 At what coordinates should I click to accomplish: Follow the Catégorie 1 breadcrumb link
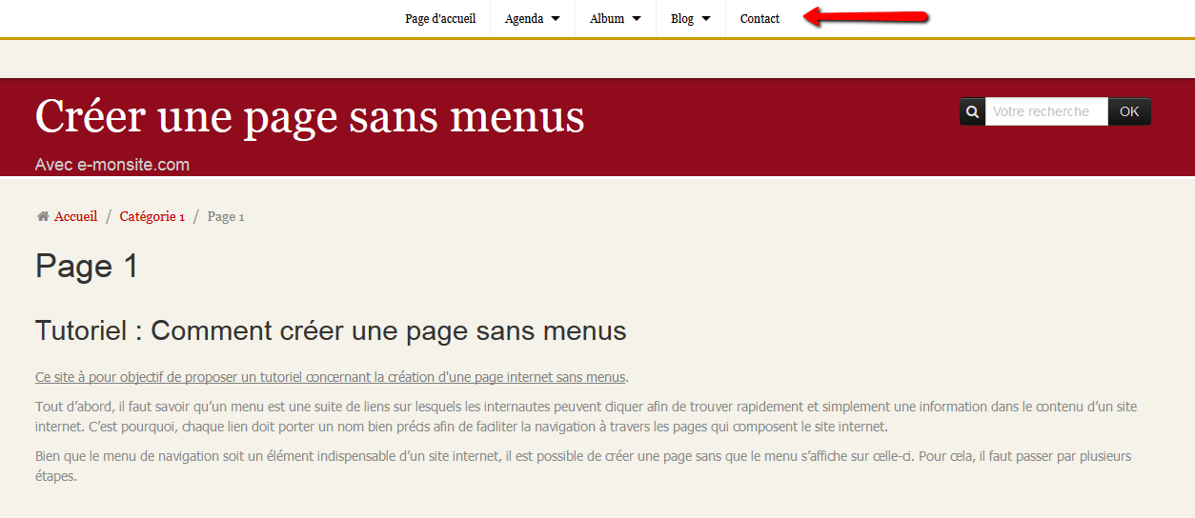click(x=152, y=216)
